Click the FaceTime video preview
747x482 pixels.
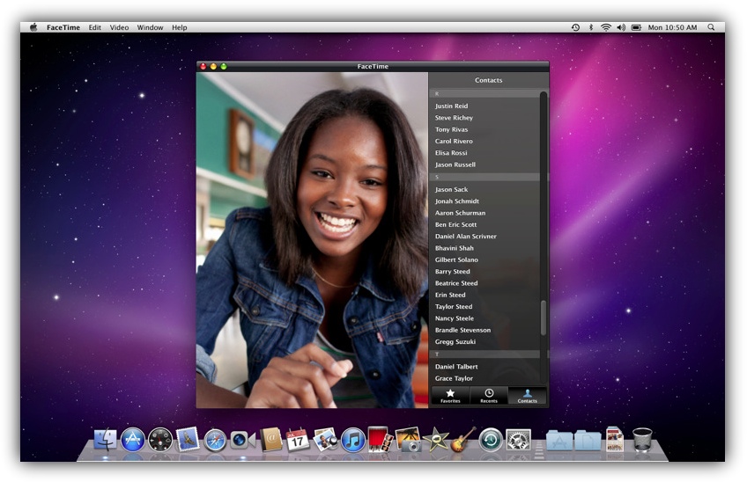(312, 240)
